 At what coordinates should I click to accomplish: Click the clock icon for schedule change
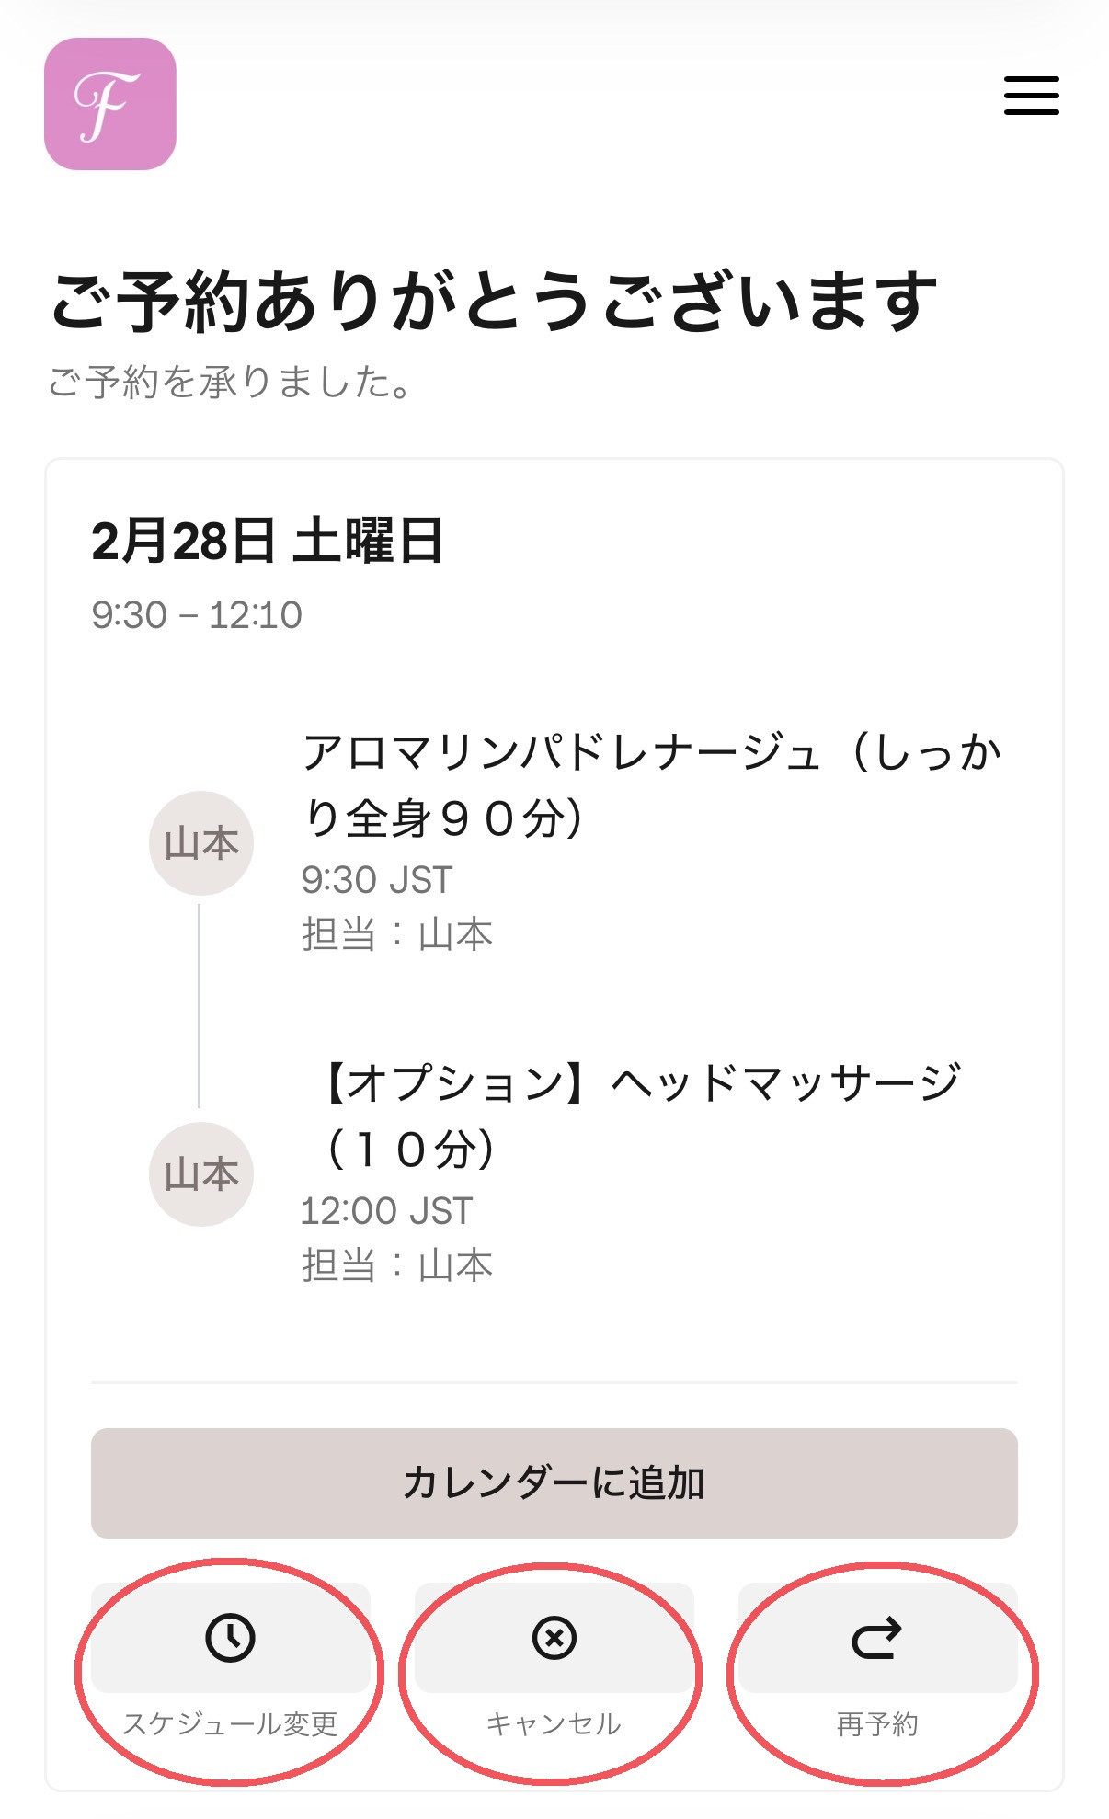[230, 1638]
